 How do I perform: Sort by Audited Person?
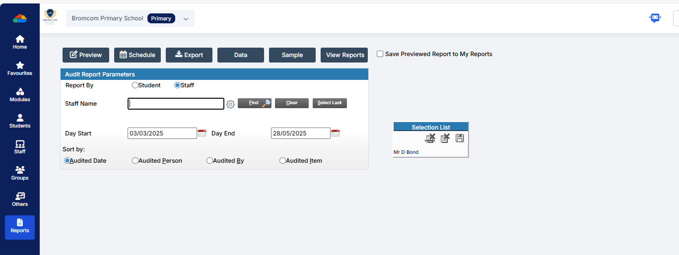[x=135, y=161]
